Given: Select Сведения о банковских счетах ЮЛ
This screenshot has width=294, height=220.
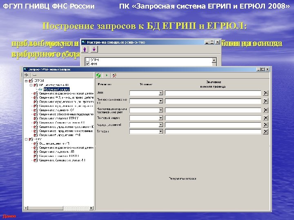Looking at the screenshot, I should point(62,123).
